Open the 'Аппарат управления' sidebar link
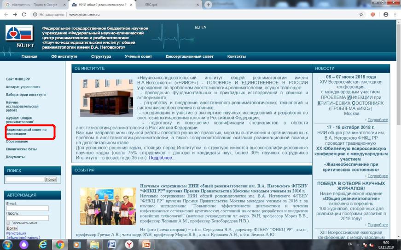 [x=23, y=87]
